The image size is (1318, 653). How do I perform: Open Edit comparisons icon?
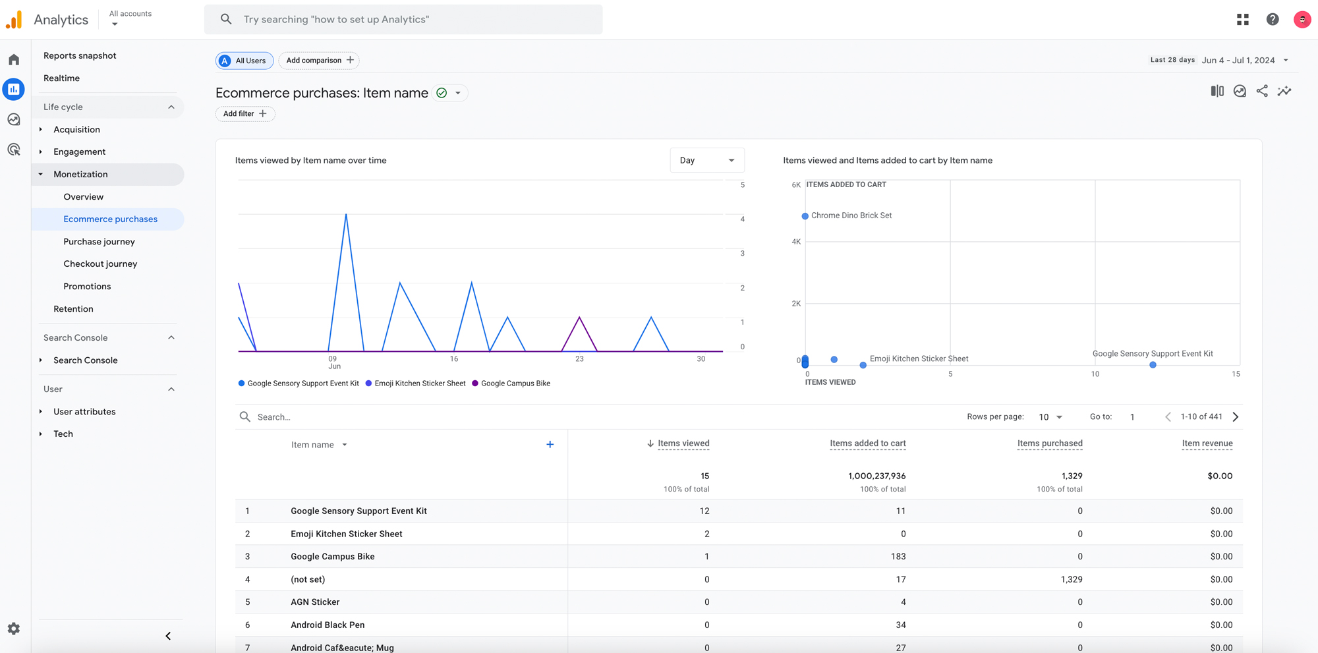click(1217, 92)
